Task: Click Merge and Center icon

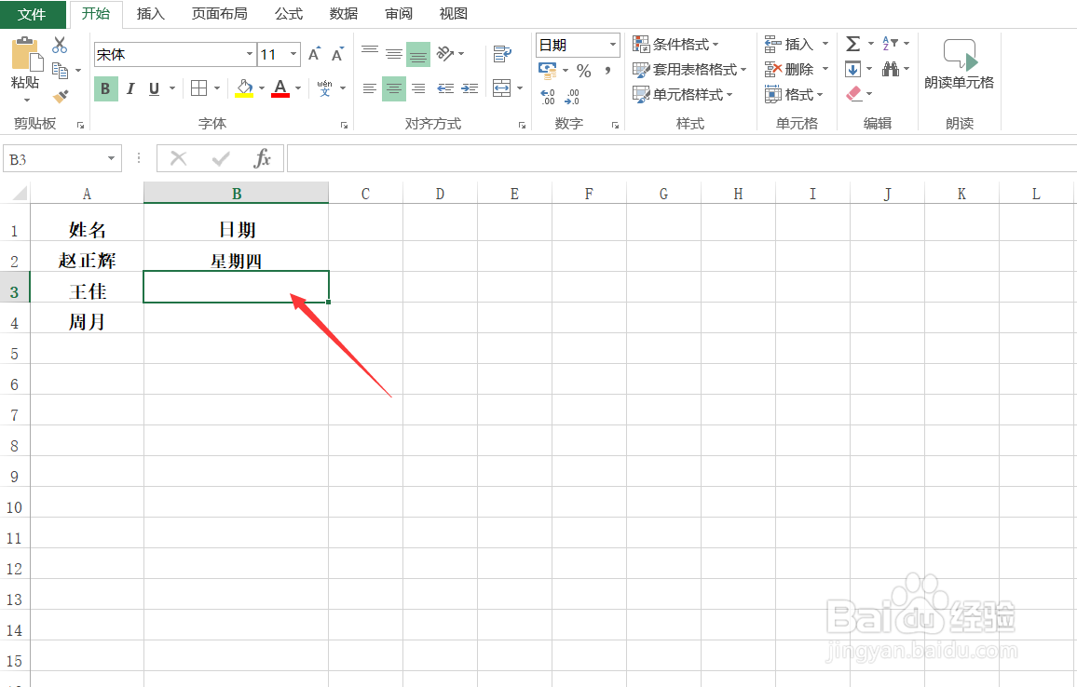Action: 502,88
